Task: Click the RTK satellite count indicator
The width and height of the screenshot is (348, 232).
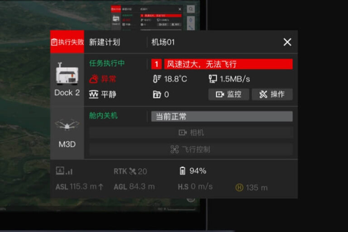Action: [130, 171]
